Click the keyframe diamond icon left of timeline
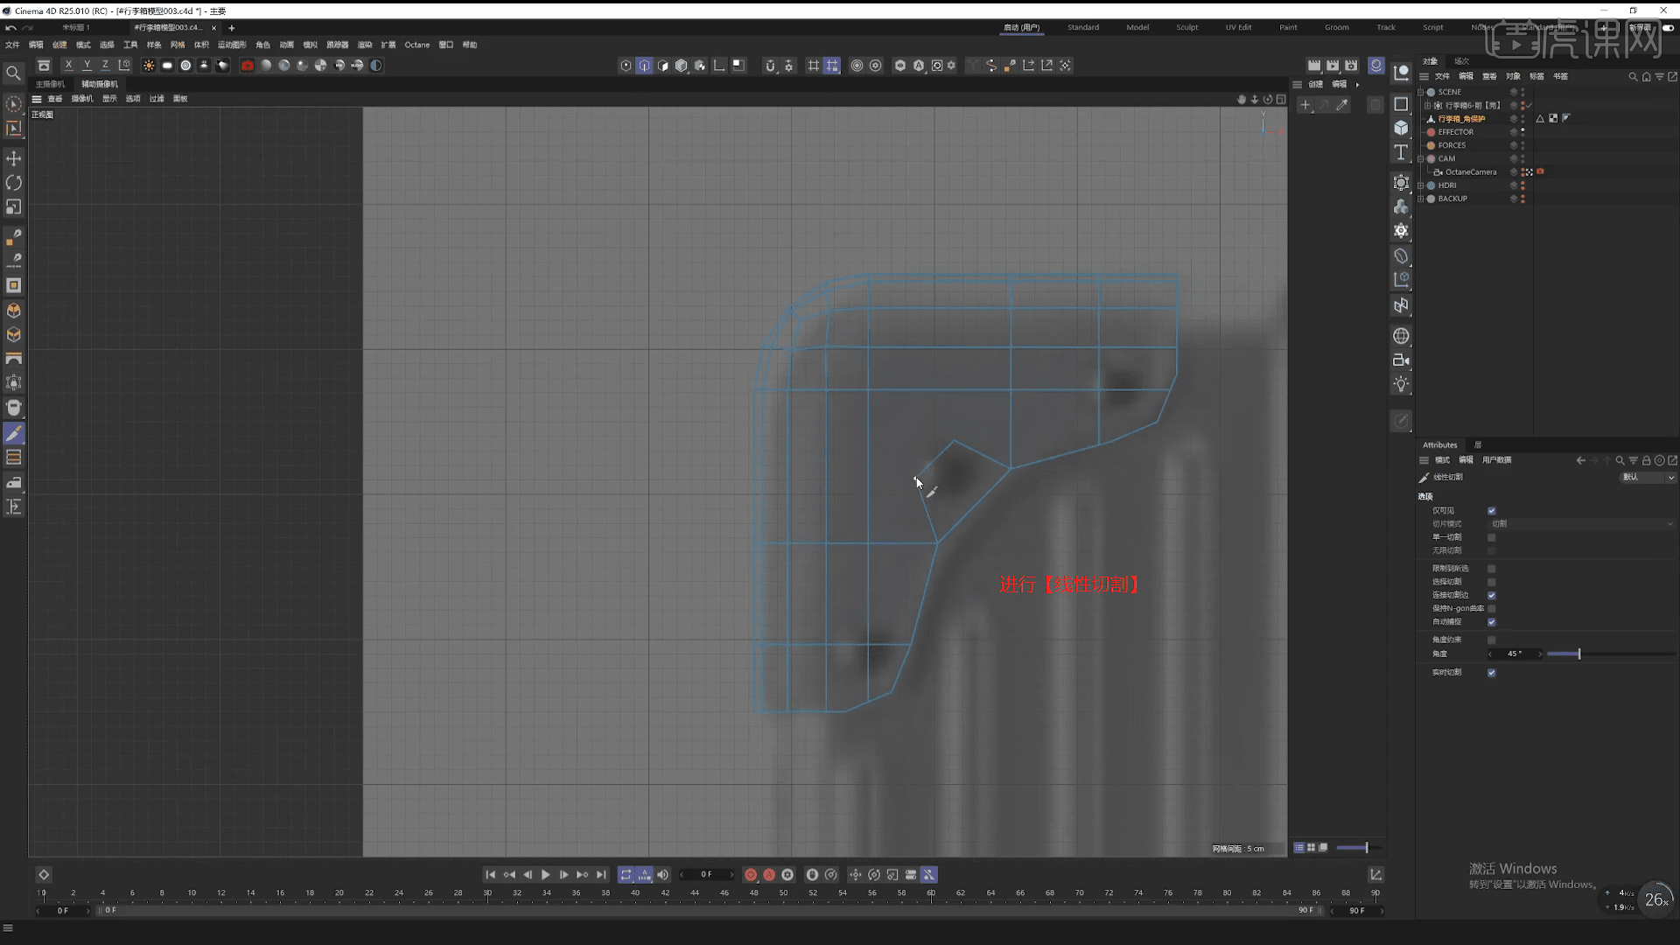Screen dimensions: 1680x945 [44, 875]
